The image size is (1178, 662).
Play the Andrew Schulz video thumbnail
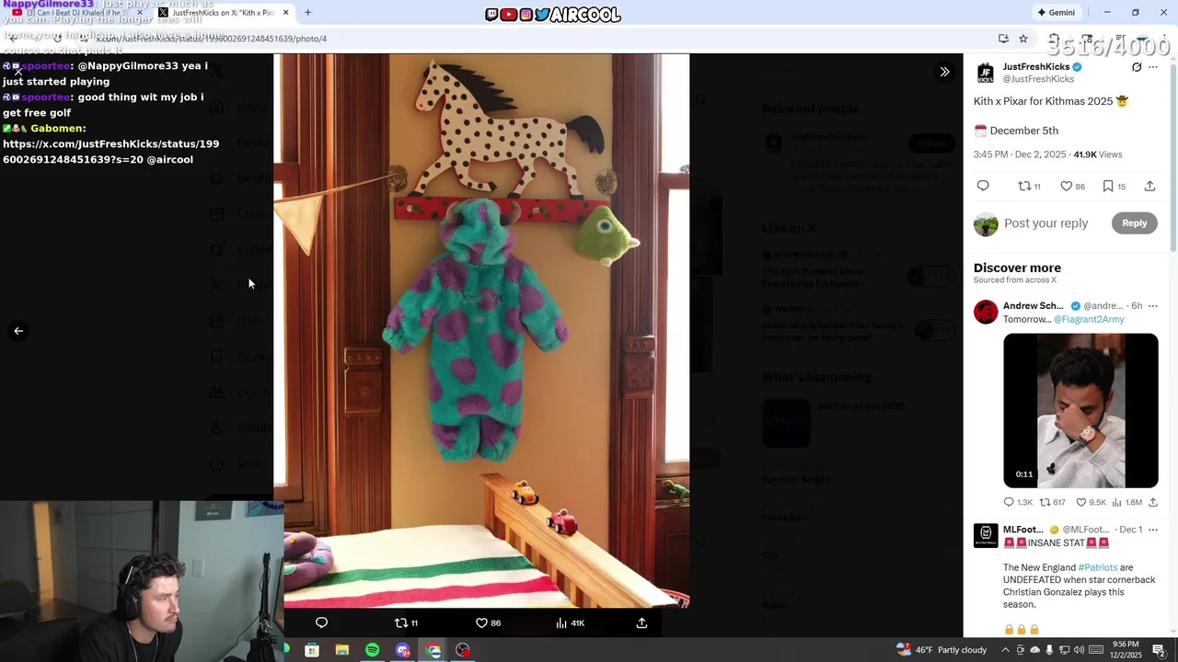[x=1080, y=410]
